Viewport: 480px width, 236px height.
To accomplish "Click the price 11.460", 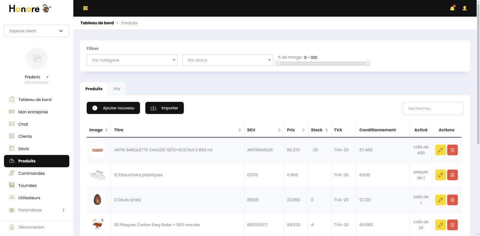I will [292, 175].
